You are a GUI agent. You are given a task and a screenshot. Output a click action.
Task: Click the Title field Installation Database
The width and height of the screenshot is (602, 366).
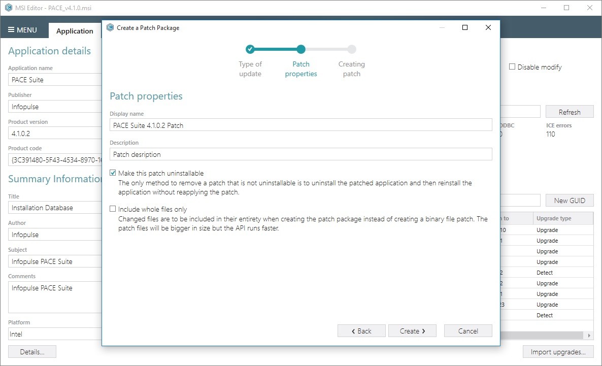55,208
